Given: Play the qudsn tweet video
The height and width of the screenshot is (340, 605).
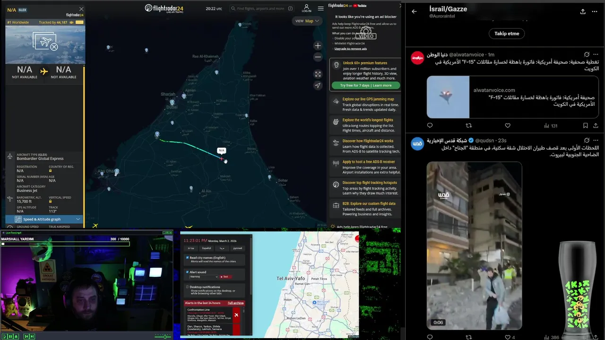Looking at the screenshot, I should [x=474, y=246].
